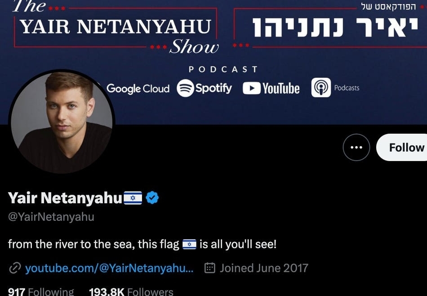The image size is (427, 296).
Task: Open the youtube.com/@YairNetanyahu link
Action: click(109, 268)
